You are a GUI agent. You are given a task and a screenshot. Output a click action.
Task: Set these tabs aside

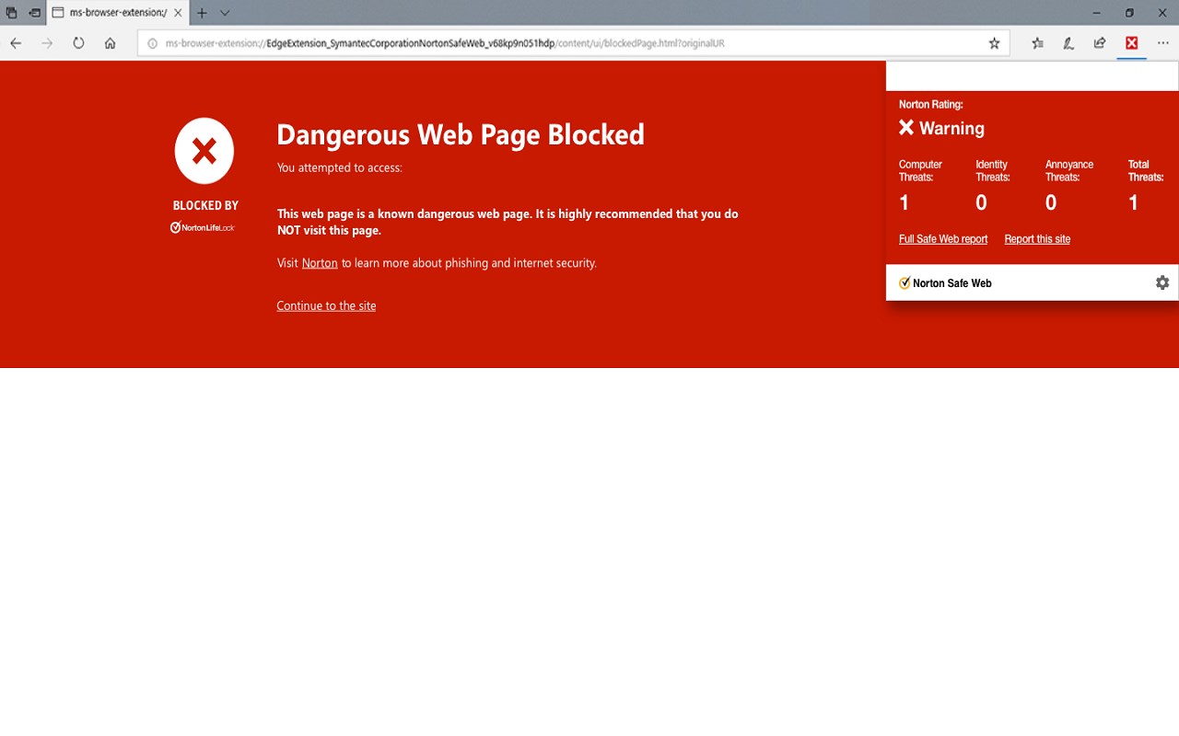pos(34,13)
